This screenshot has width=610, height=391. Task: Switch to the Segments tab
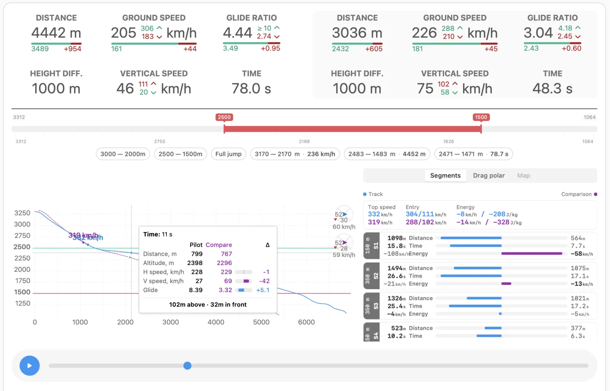click(x=445, y=175)
